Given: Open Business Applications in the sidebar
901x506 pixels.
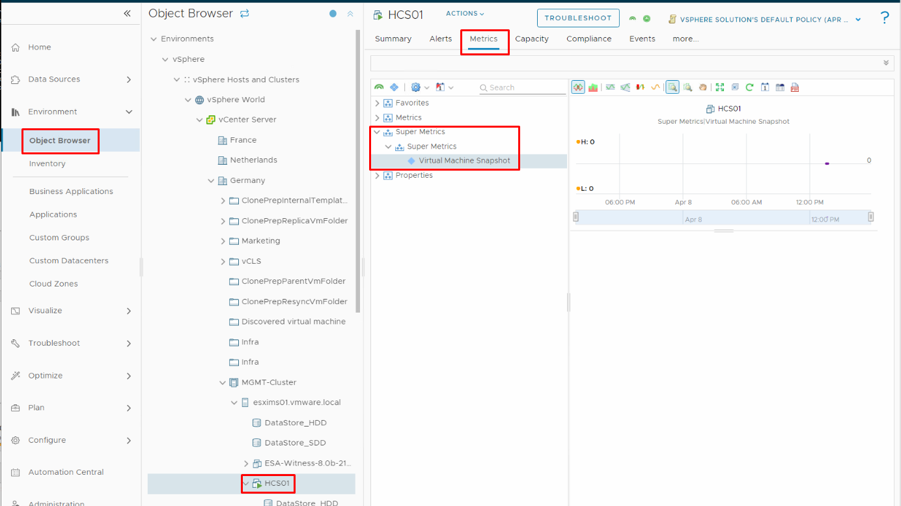Looking at the screenshot, I should pyautogui.click(x=71, y=191).
